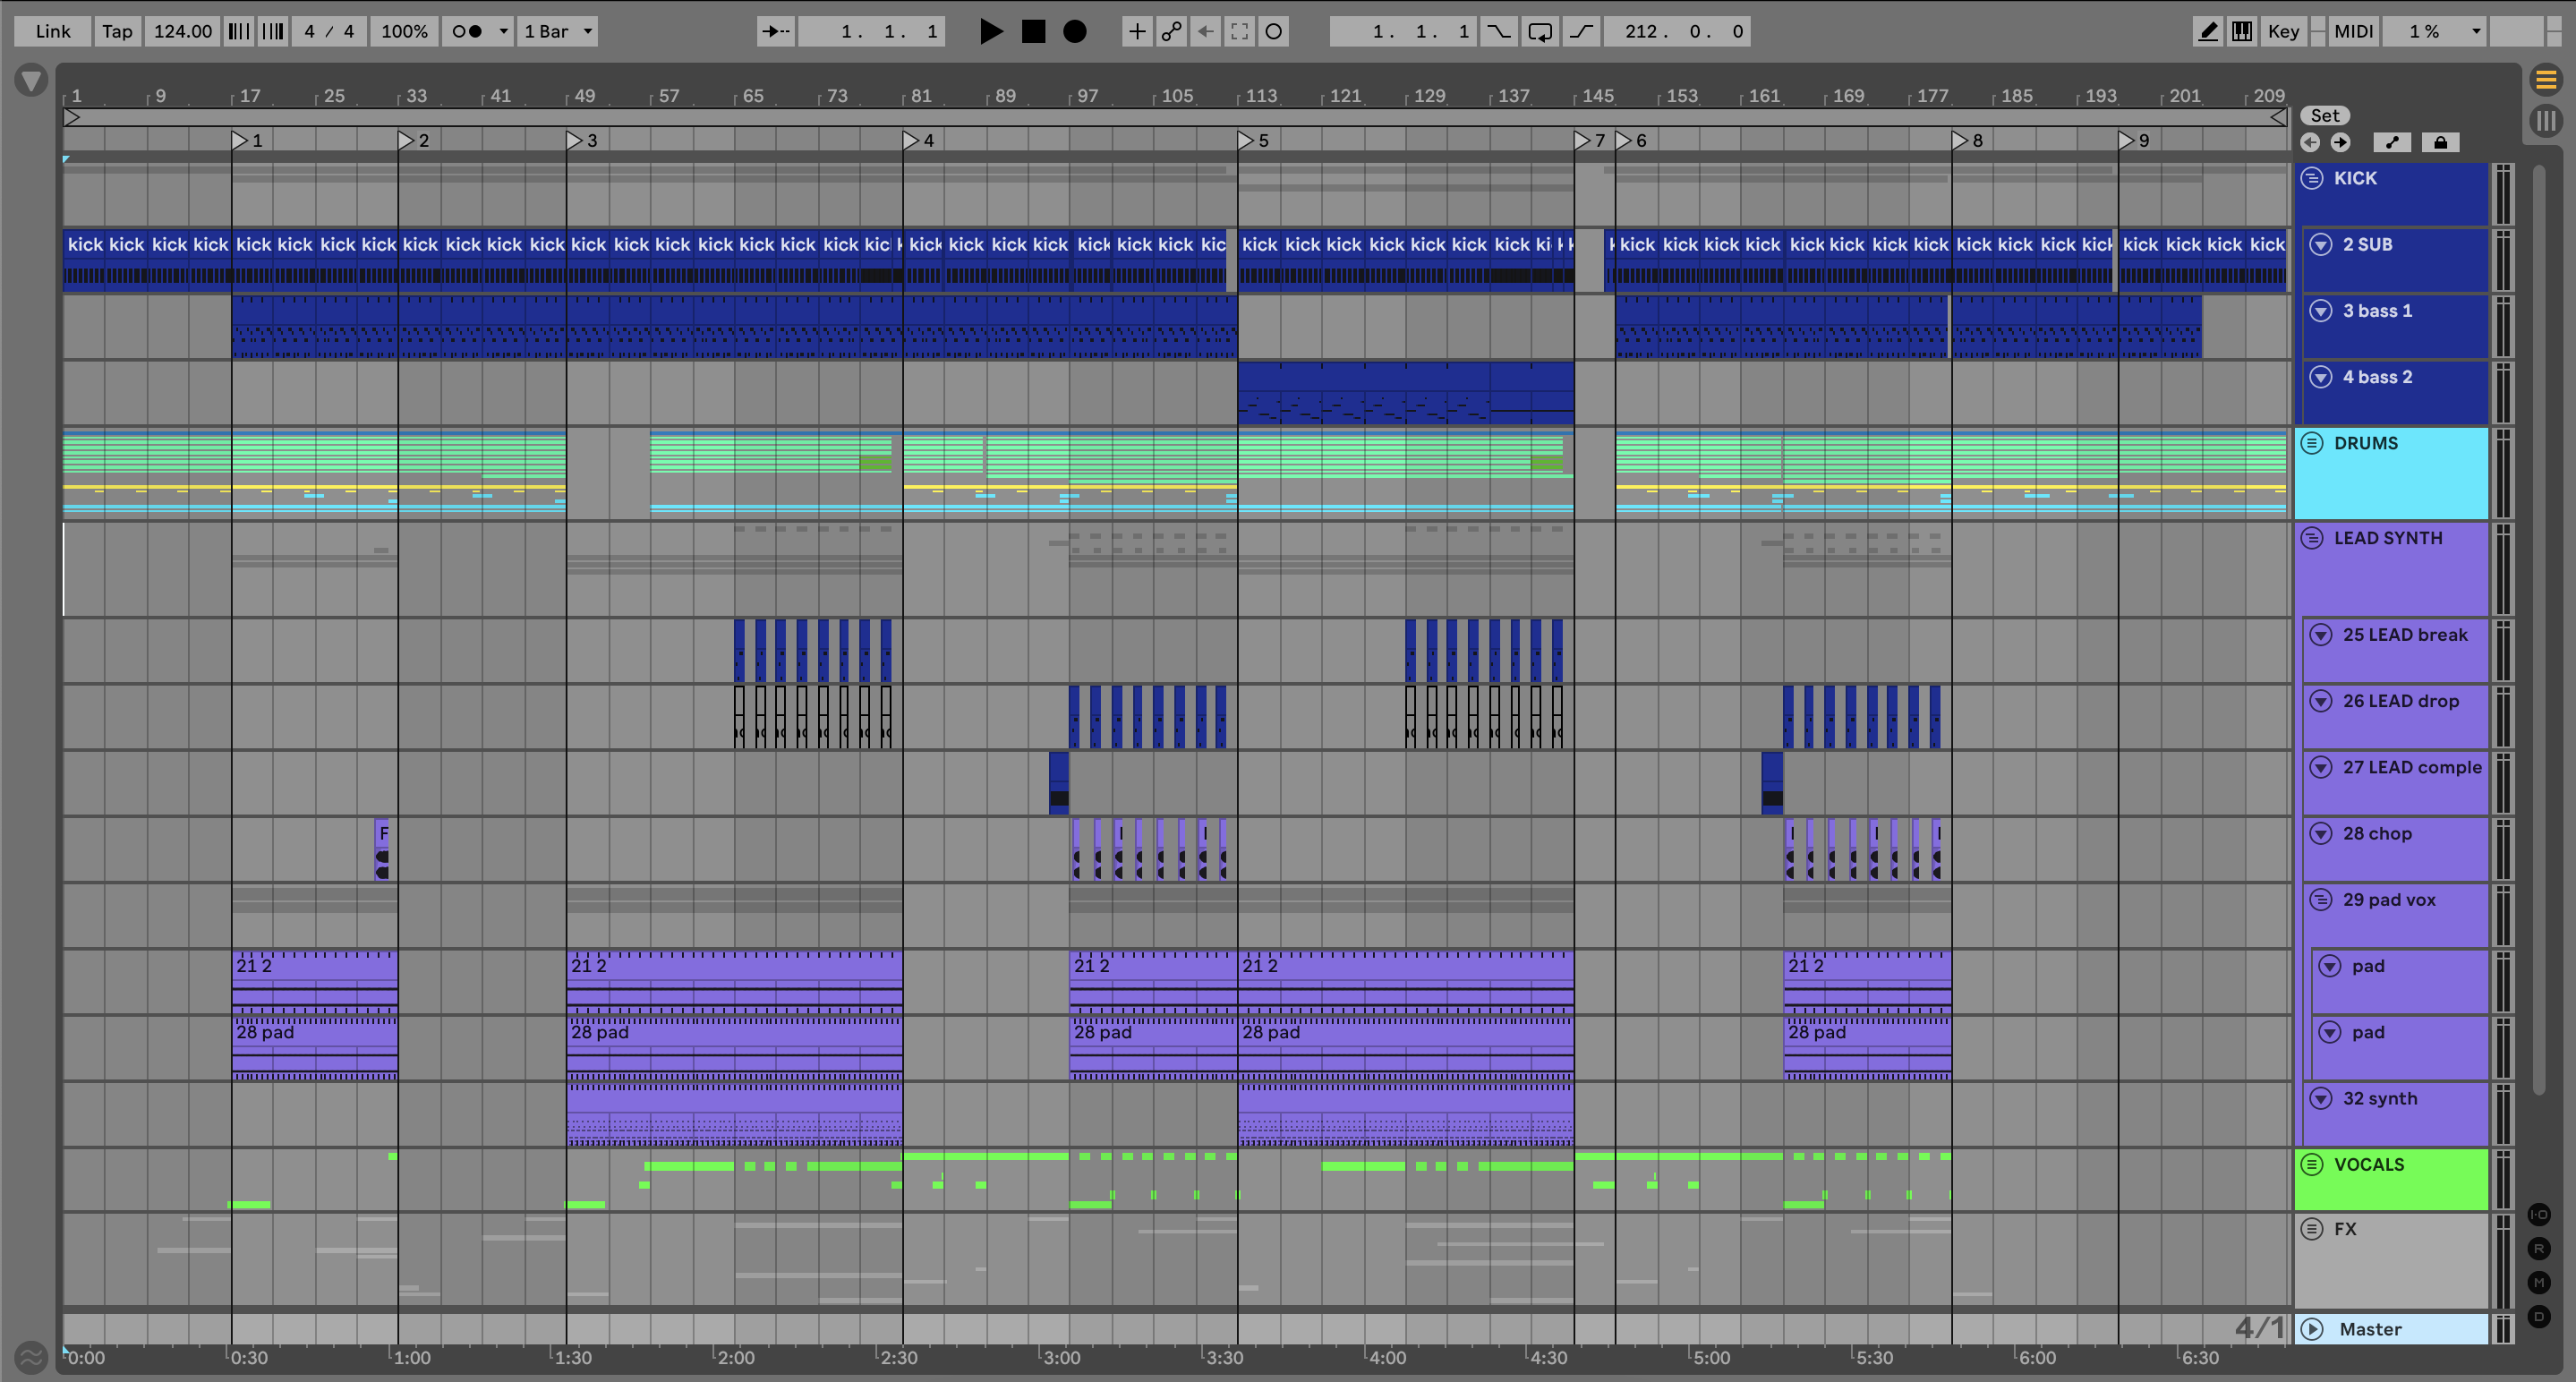Toggle Draw Mode pencil icon
2576x1382 pixels.
(x=2208, y=31)
